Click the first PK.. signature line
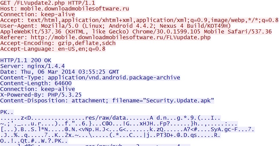The width and height of the screenshot is (280, 146). point(7,112)
